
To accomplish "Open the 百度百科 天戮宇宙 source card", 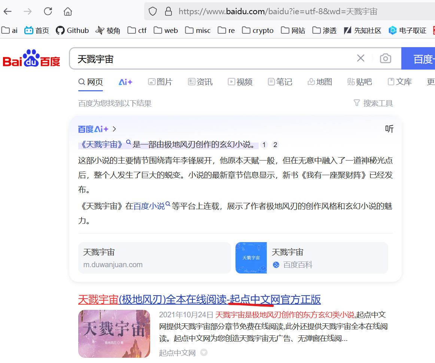I will point(312,258).
